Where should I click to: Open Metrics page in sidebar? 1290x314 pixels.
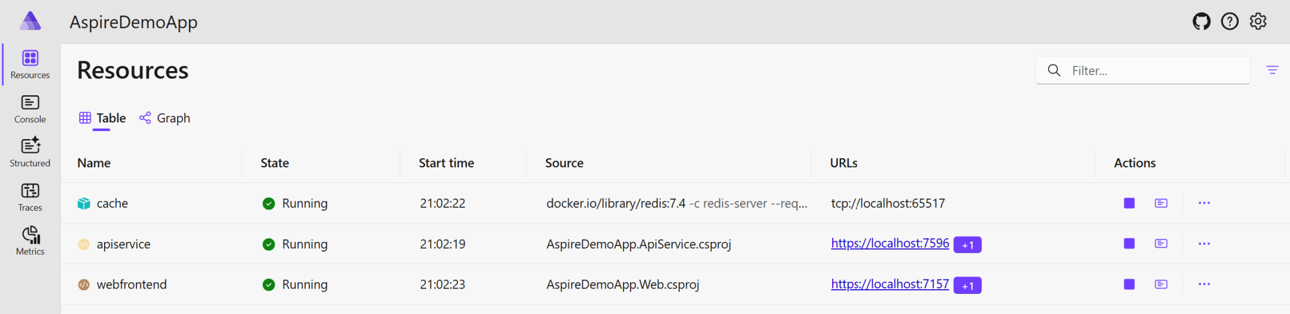(30, 241)
